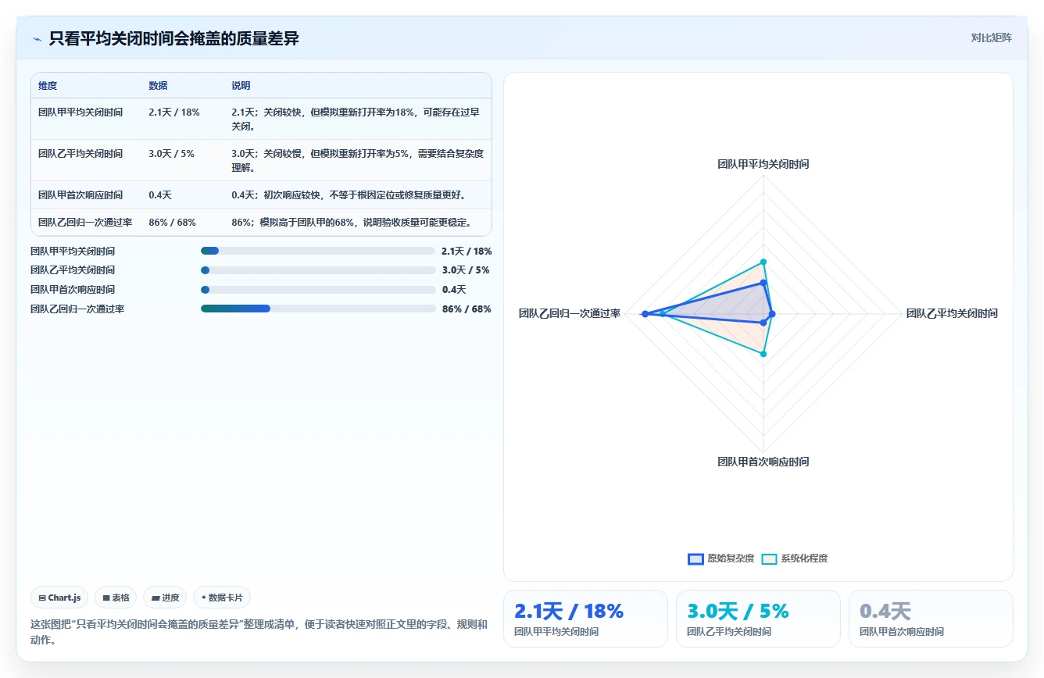Viewport: 1044px width, 678px height.
Task: Click progress value label 3.0天 / 5%
Action: 466,270
